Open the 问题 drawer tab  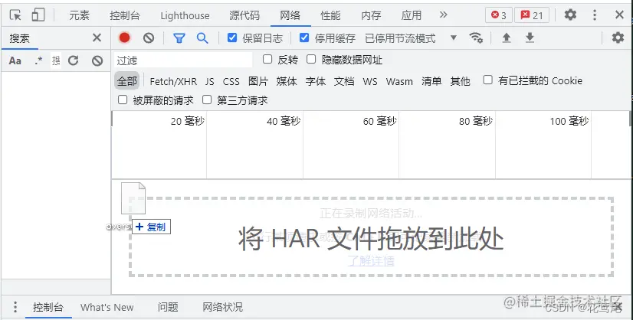point(168,308)
